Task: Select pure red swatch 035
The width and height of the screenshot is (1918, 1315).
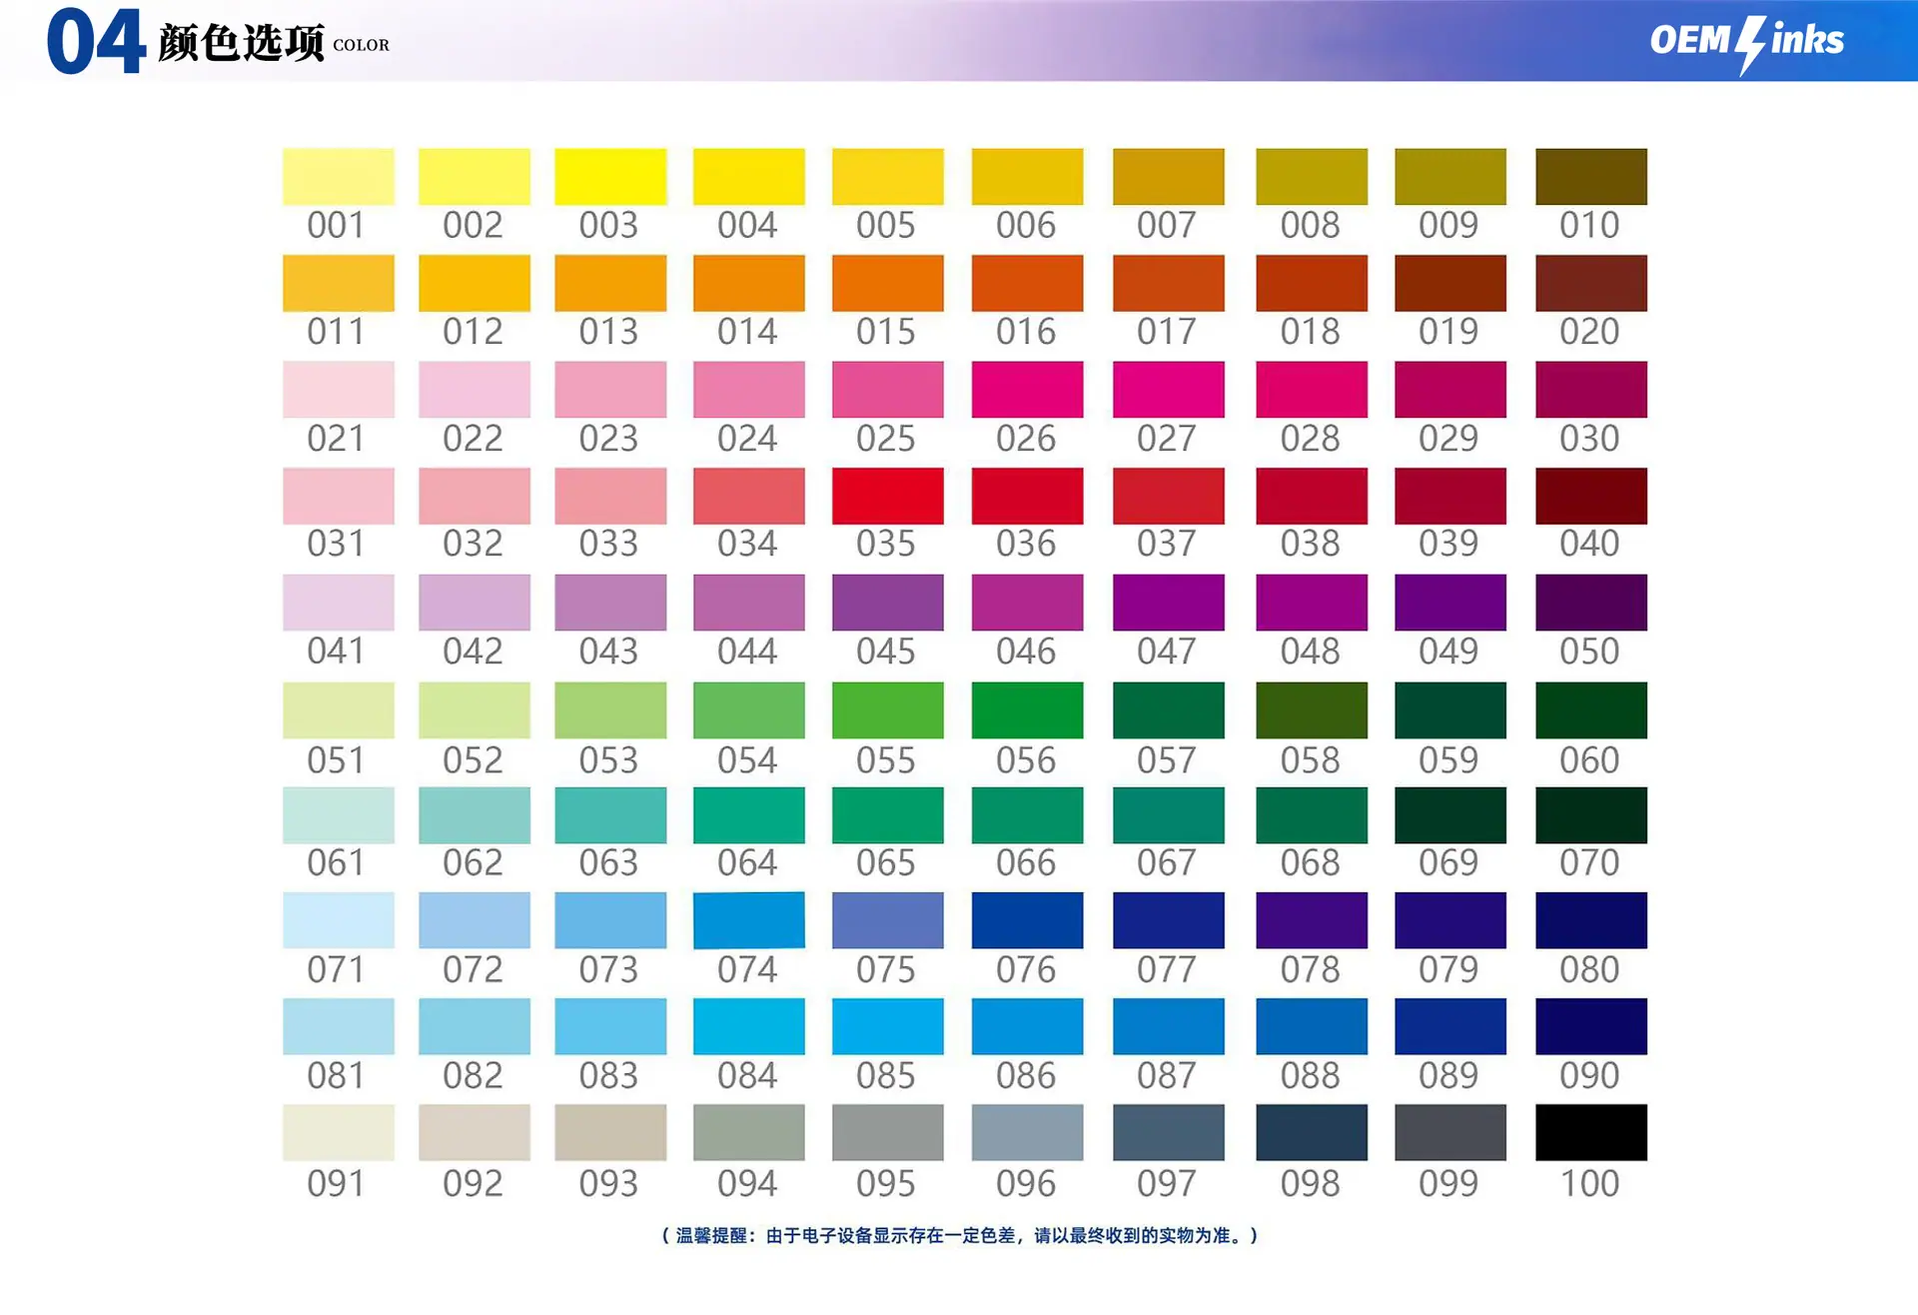Action: coord(887,496)
